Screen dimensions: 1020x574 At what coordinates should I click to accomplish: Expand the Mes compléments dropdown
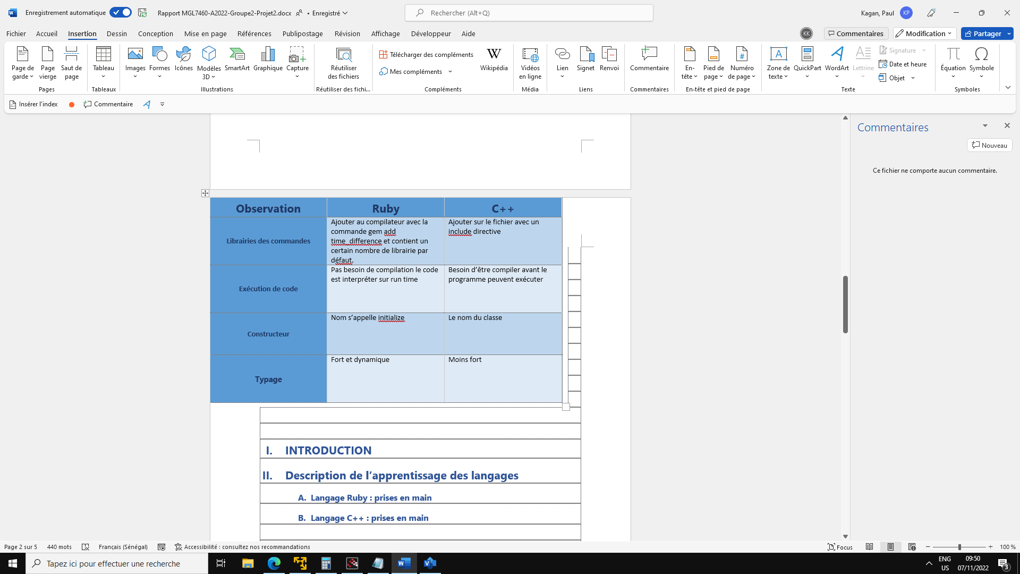point(450,72)
